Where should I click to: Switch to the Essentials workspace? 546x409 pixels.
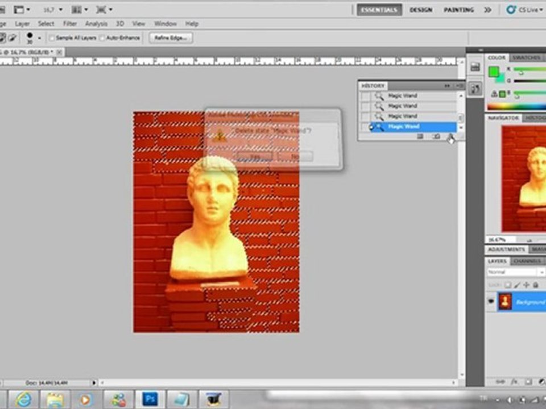click(x=379, y=10)
